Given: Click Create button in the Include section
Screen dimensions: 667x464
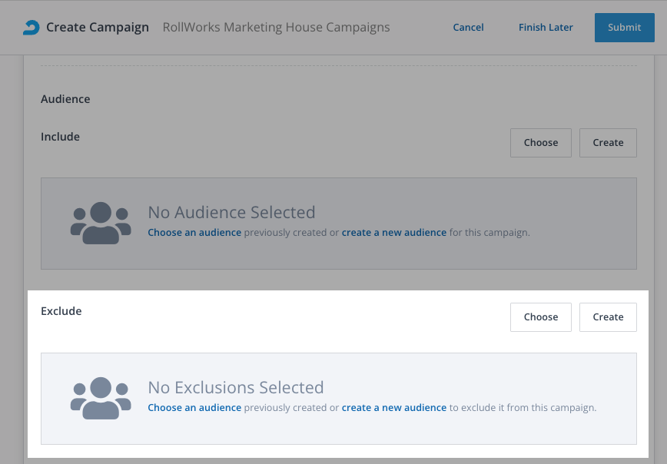Looking at the screenshot, I should click(608, 143).
